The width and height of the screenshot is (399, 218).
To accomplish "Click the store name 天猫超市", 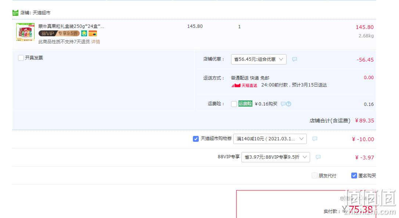I will pos(42,13).
